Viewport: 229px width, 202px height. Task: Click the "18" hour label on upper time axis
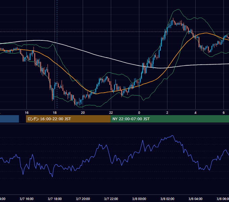[x=55, y=113]
